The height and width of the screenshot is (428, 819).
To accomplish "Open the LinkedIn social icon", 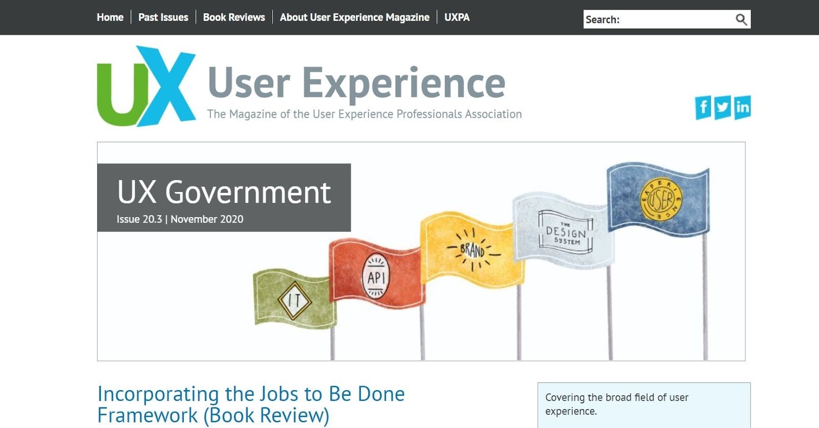I will click(742, 108).
